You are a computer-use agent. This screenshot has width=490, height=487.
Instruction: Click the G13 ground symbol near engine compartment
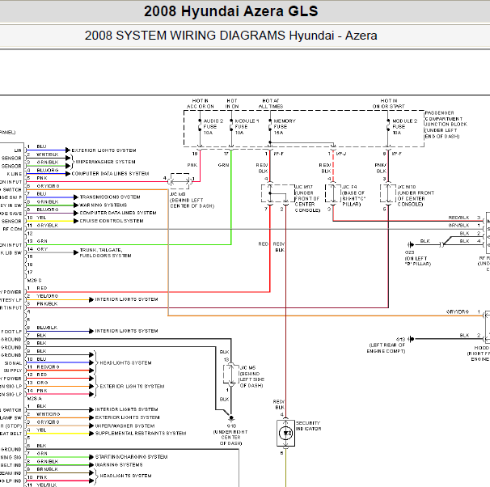412,339
